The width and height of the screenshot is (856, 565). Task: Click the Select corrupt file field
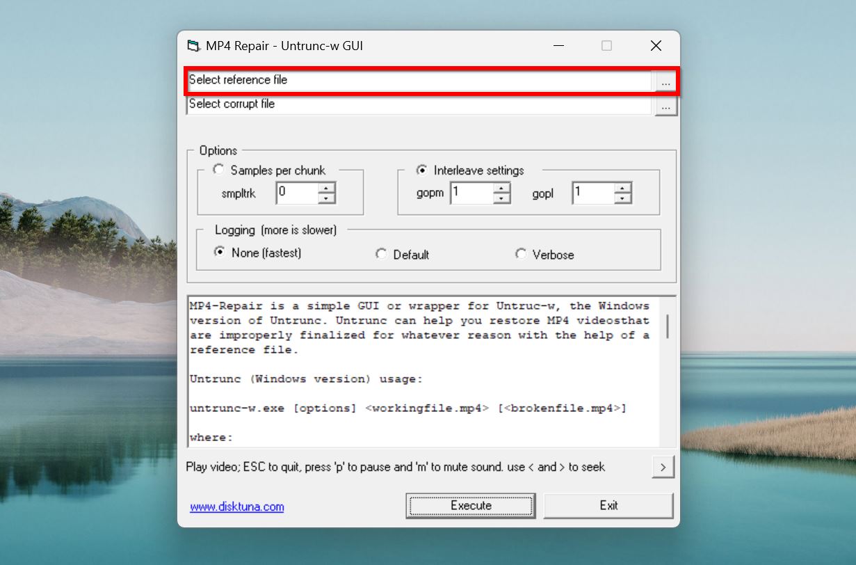coord(419,105)
